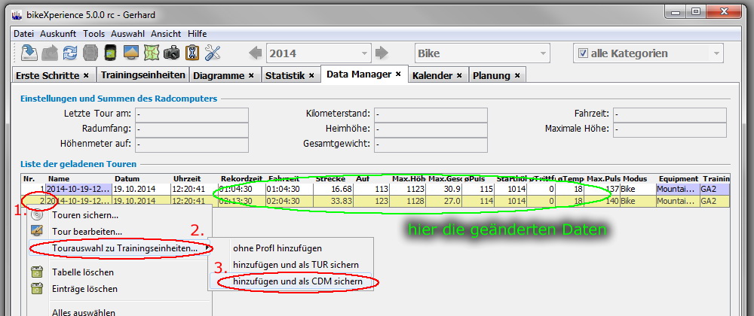The width and height of the screenshot is (754, 316).
Task: Go to previous year with left arrow
Action: pos(256,53)
